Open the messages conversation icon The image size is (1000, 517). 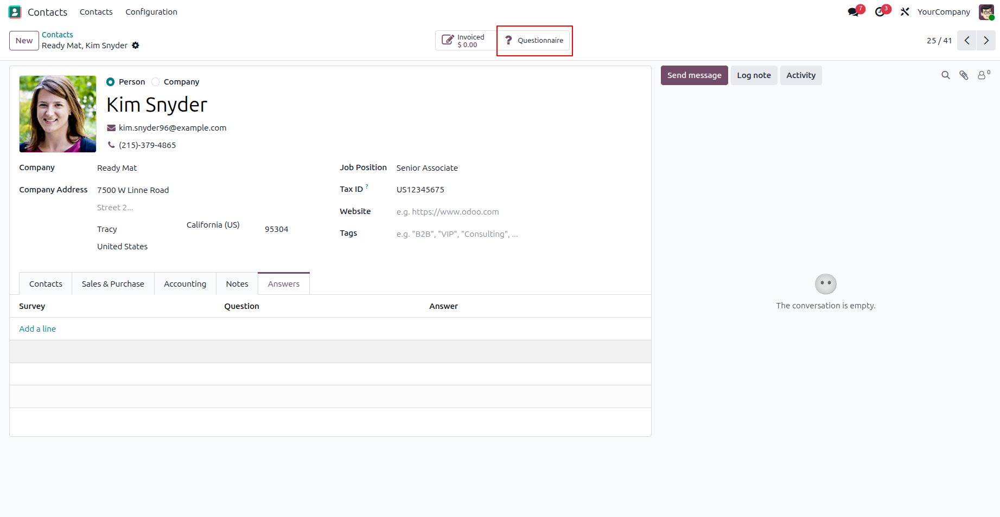pyautogui.click(x=854, y=12)
